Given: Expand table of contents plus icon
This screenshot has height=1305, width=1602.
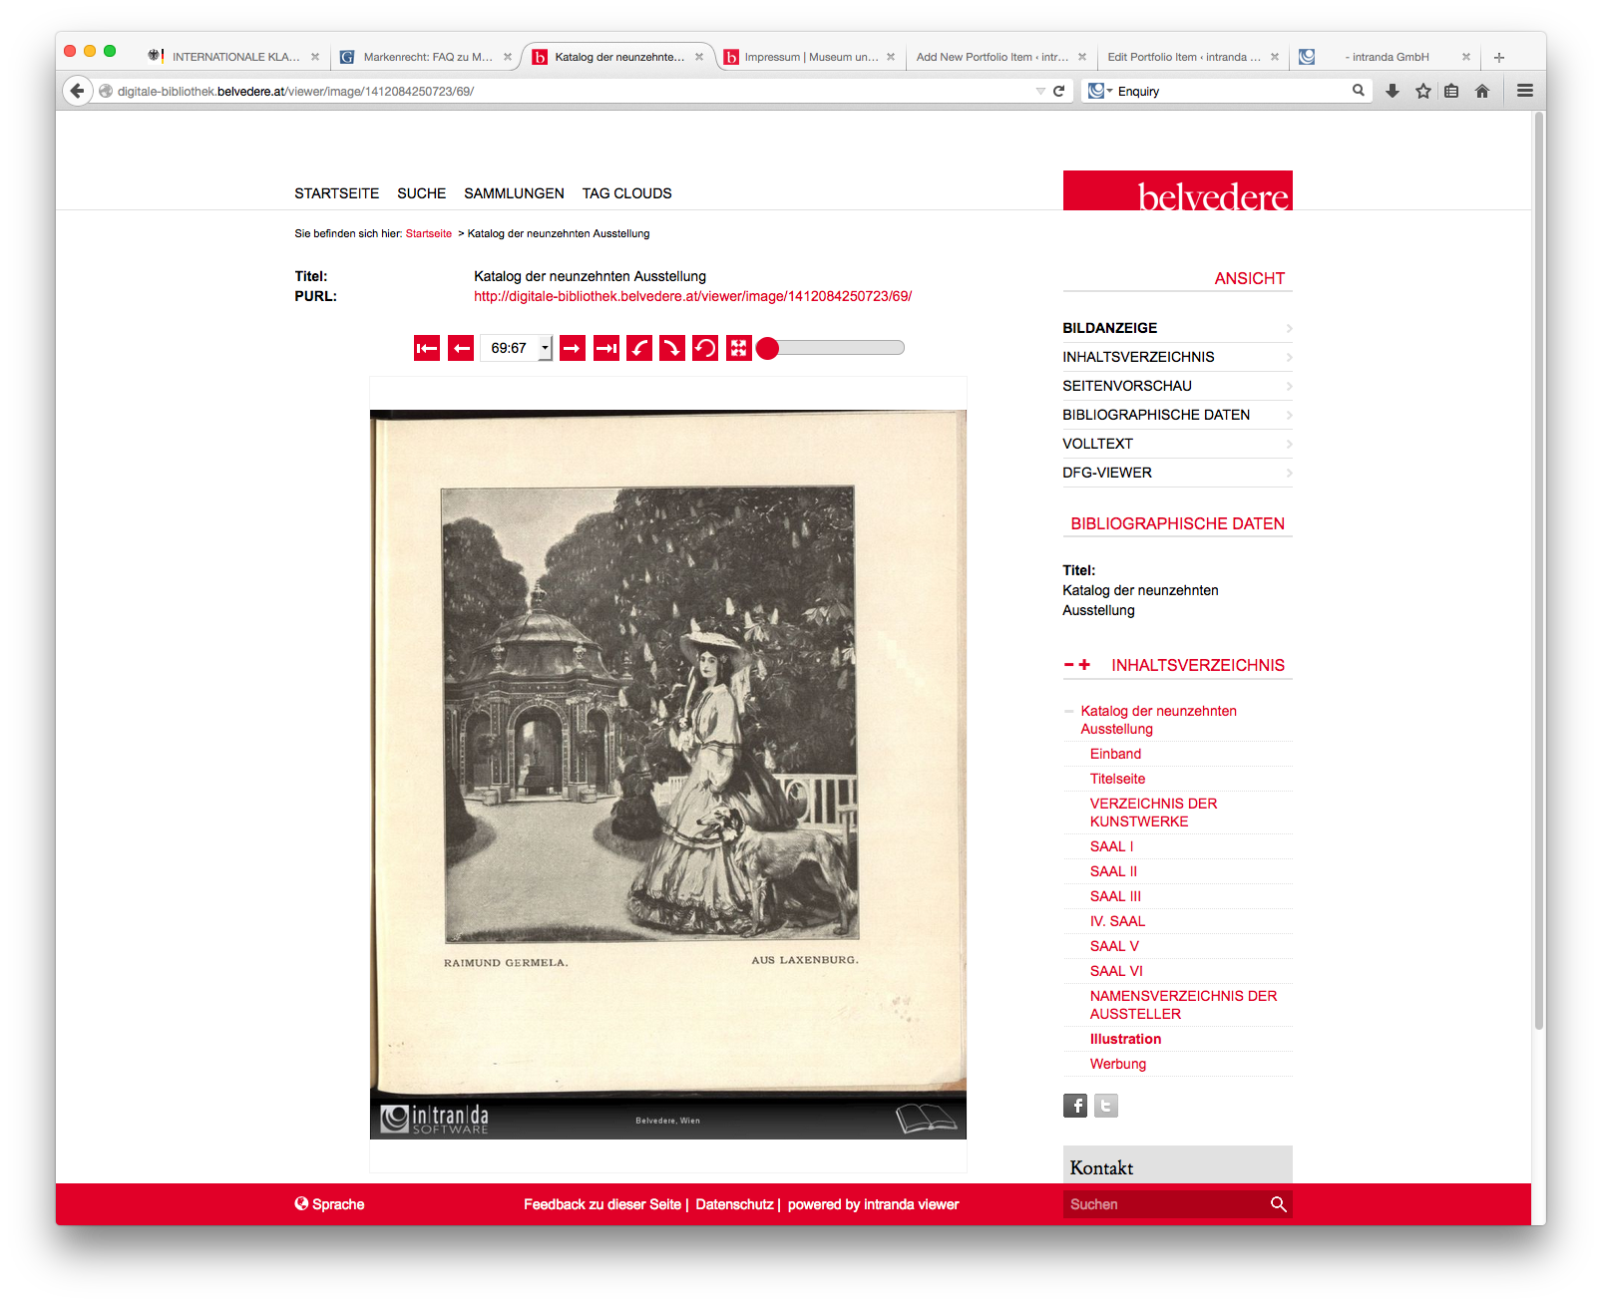Looking at the screenshot, I should click(x=1084, y=665).
